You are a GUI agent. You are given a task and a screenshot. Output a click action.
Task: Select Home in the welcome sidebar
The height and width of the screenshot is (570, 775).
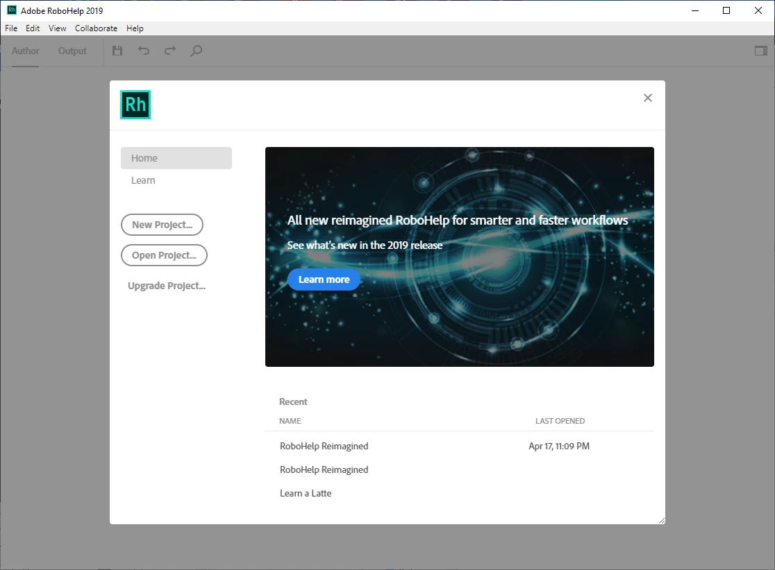coord(176,158)
